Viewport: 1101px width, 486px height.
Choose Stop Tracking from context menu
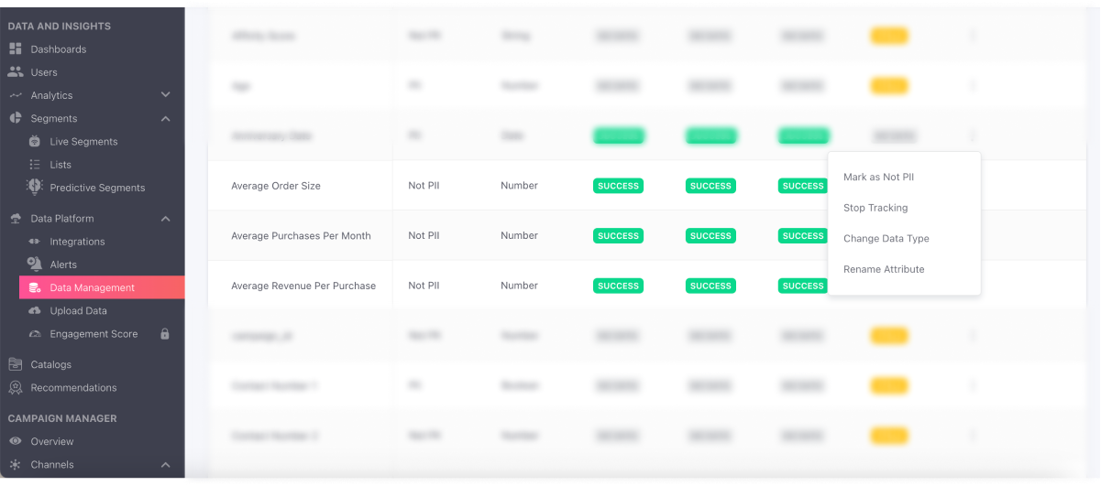pos(875,208)
